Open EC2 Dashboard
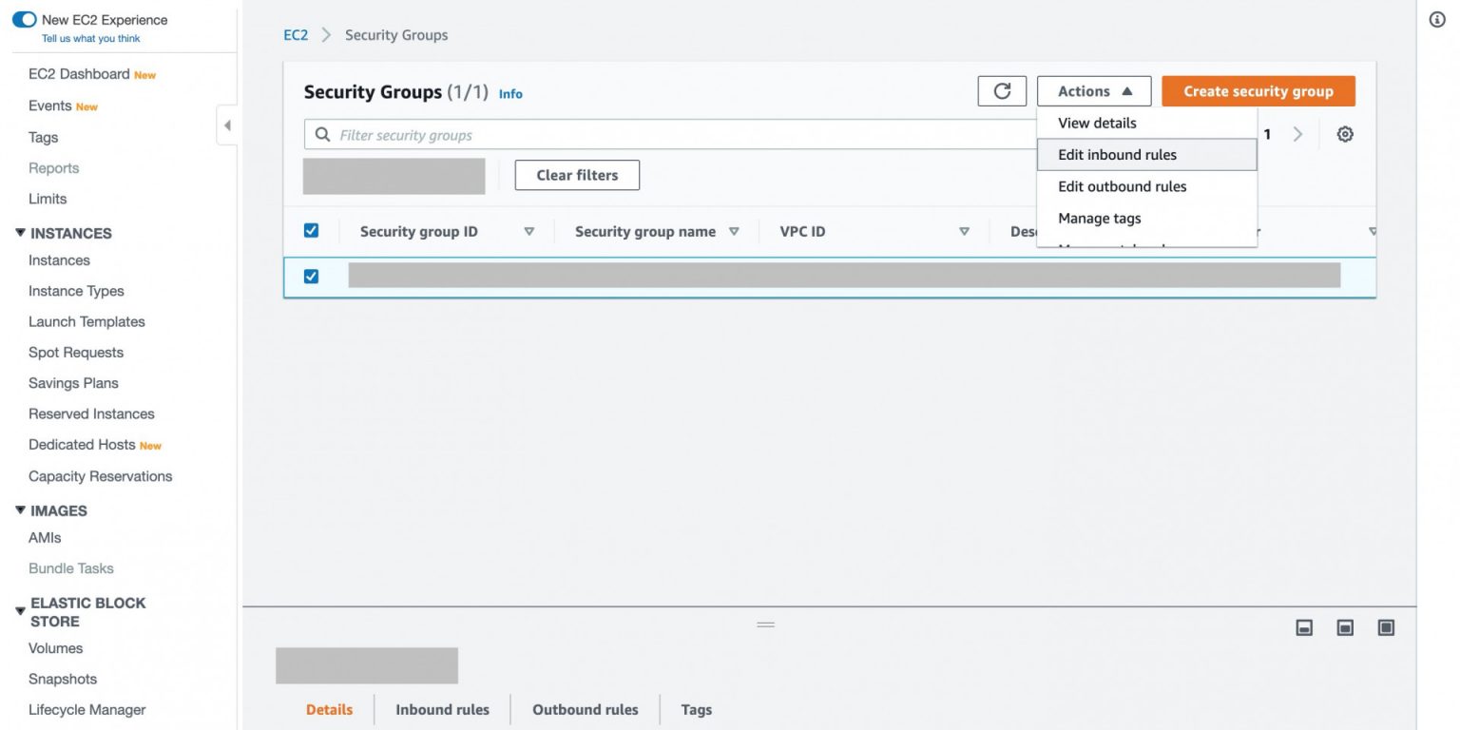Image resolution: width=1460 pixels, height=730 pixels. (79, 74)
